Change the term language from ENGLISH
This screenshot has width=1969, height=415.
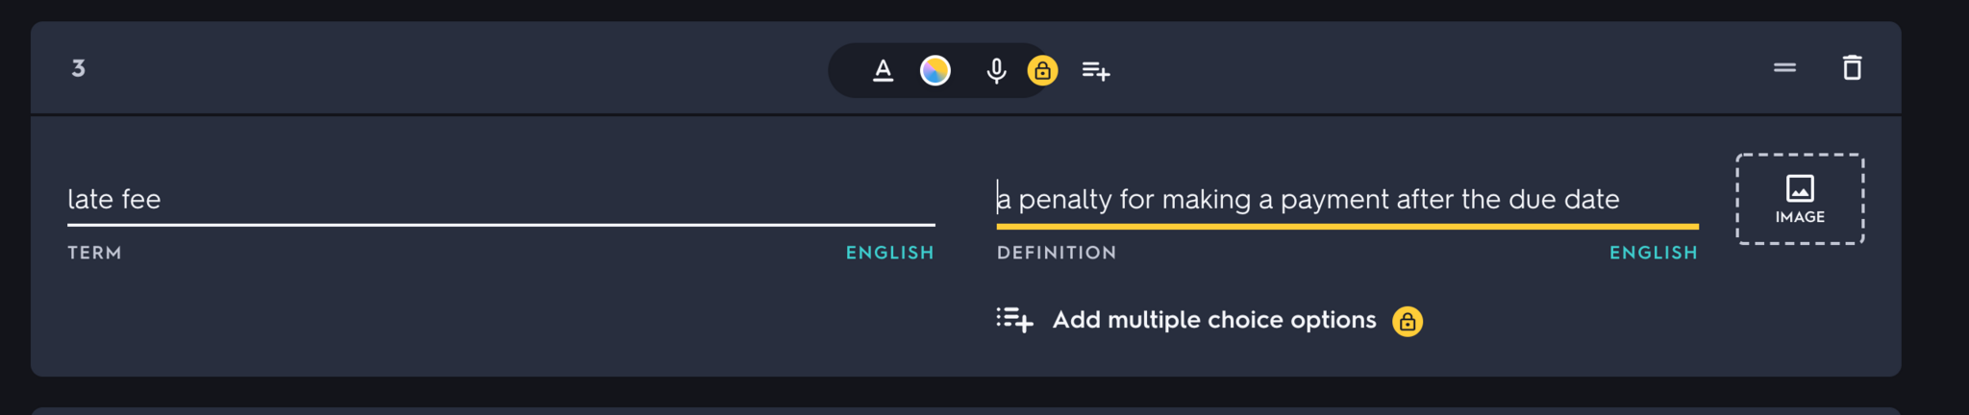pos(889,253)
